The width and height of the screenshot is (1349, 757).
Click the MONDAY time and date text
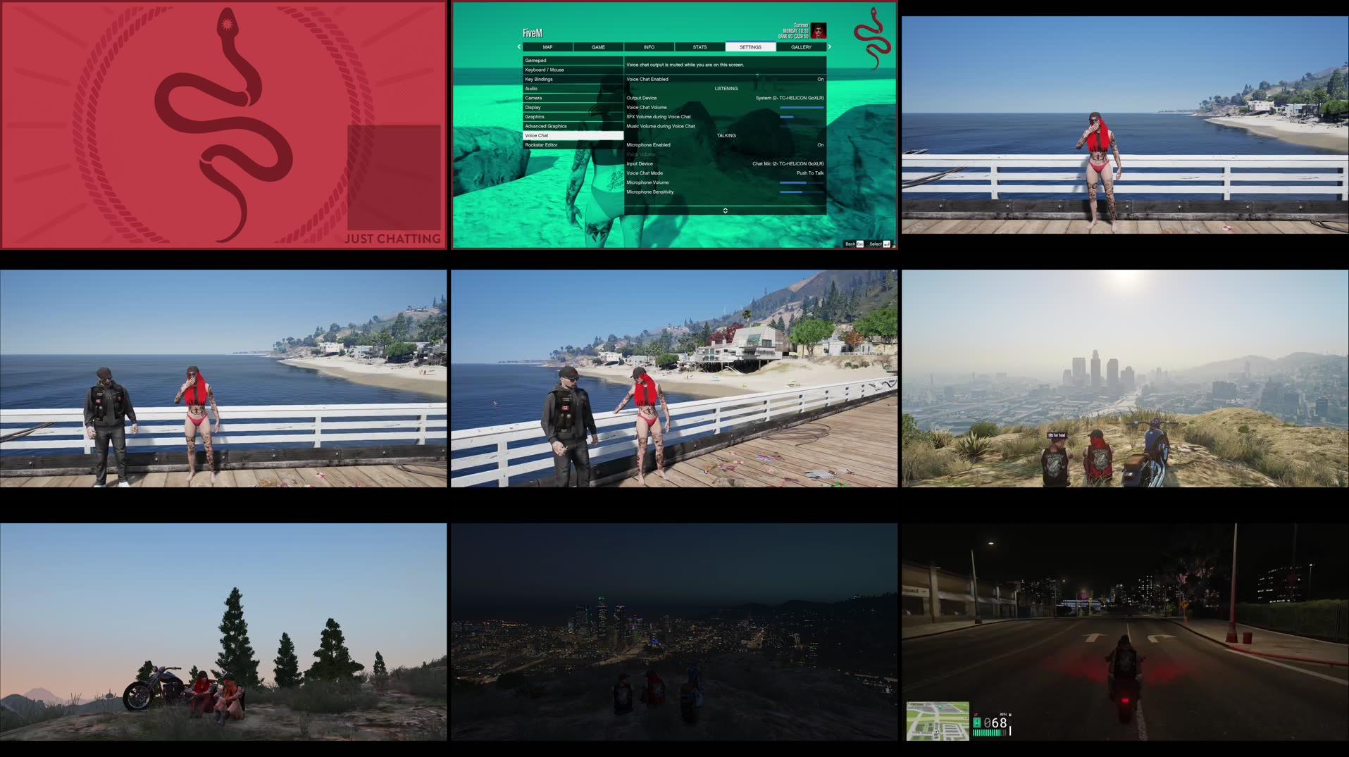coord(795,31)
